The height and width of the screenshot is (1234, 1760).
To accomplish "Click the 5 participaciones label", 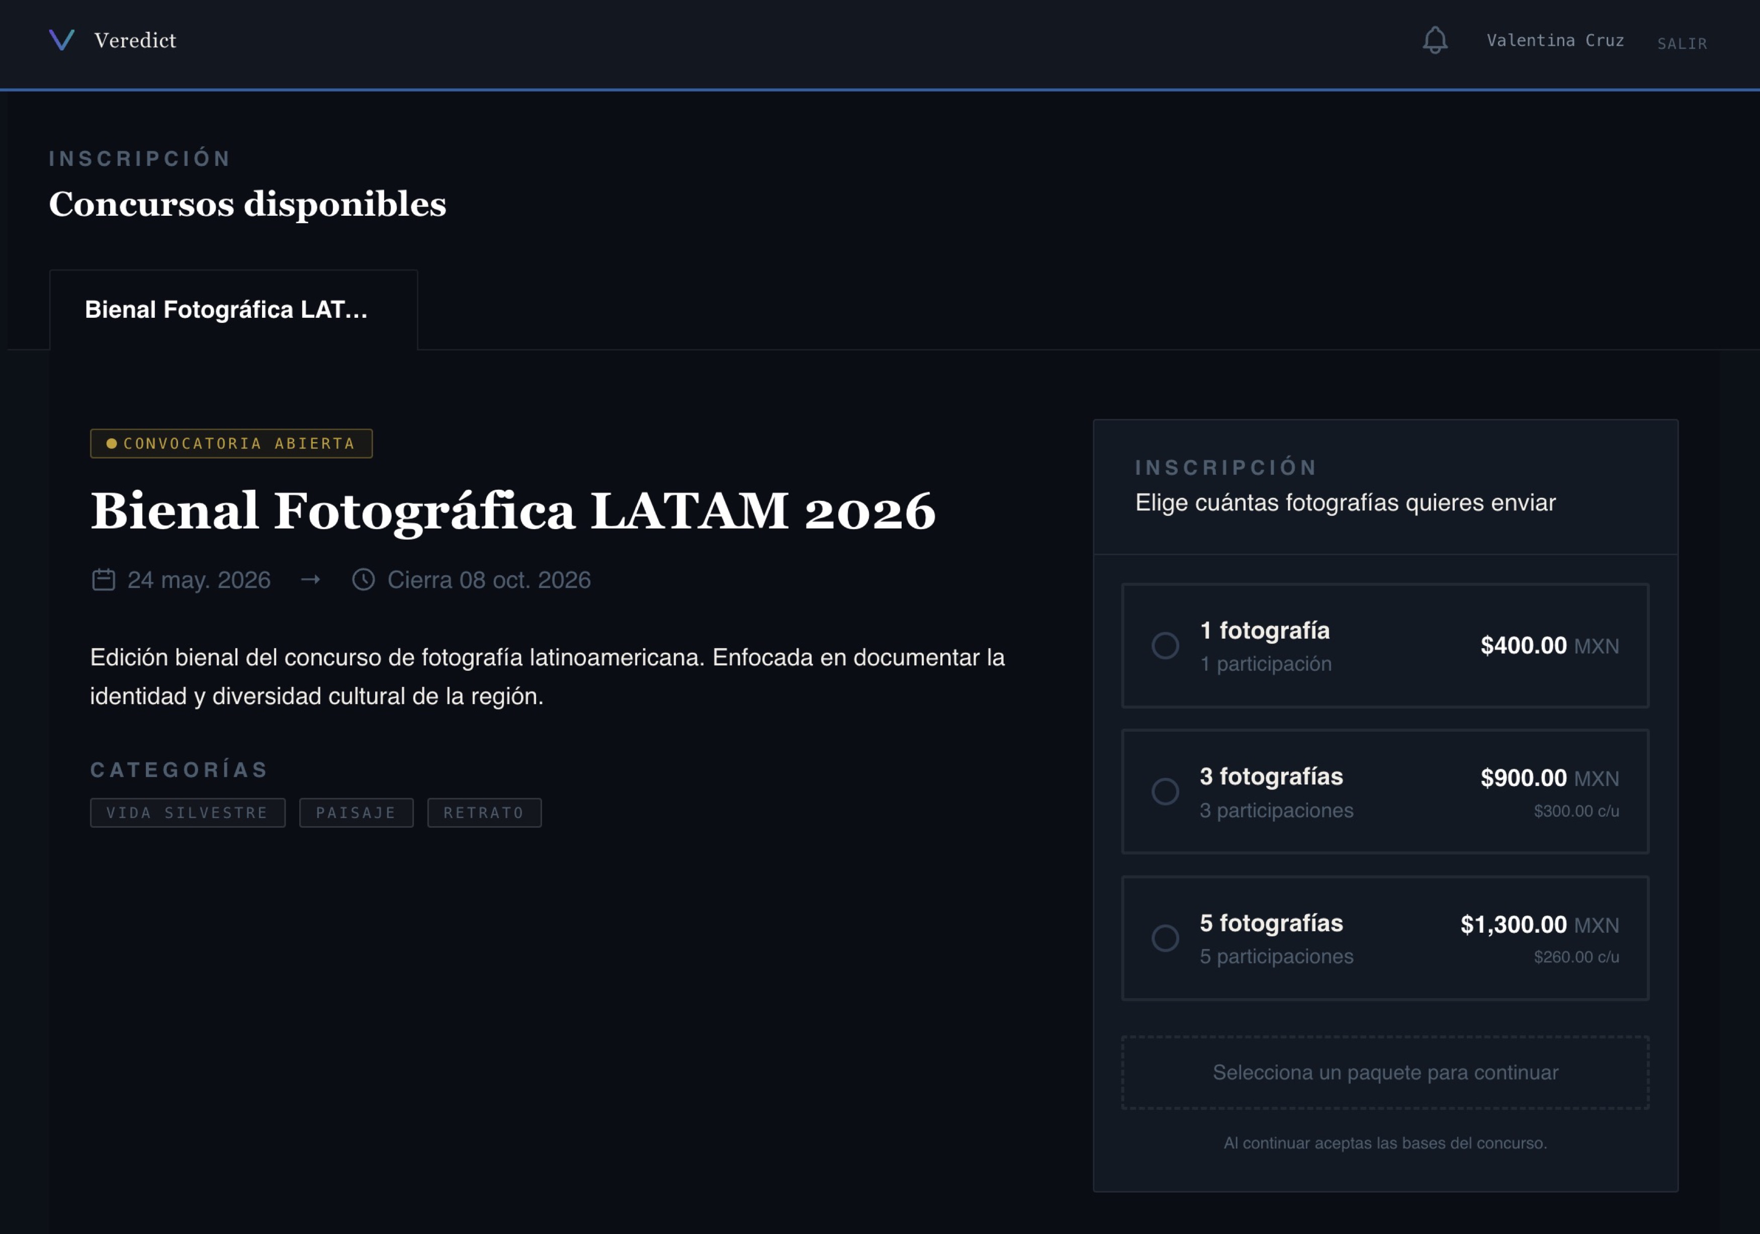I will [x=1276, y=956].
